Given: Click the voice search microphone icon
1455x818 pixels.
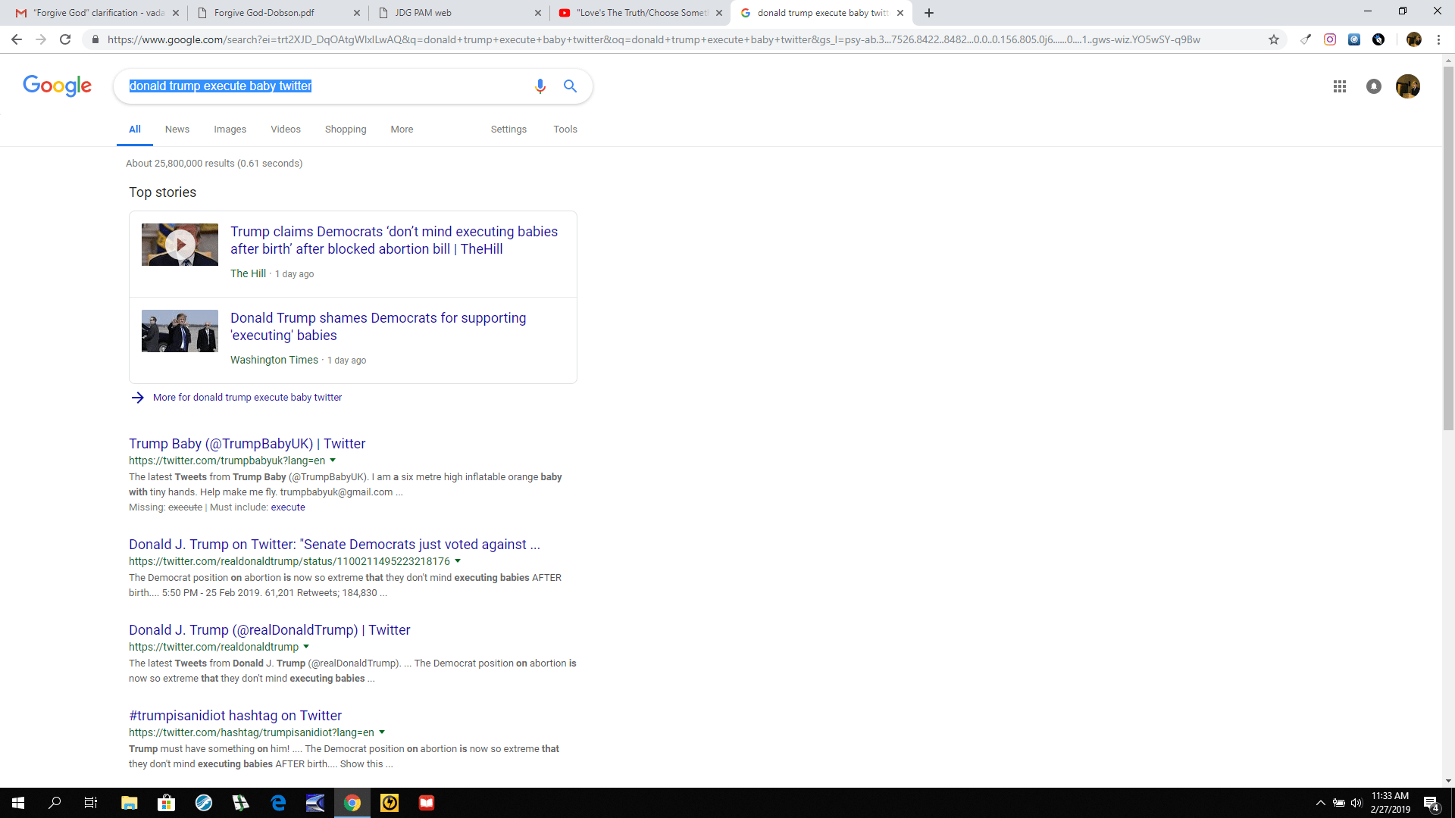Looking at the screenshot, I should [540, 86].
